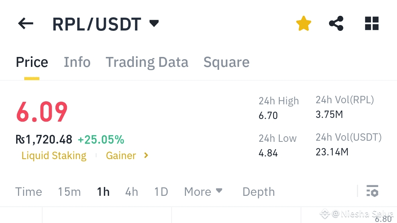Select the Time chart view

pyautogui.click(x=29, y=192)
